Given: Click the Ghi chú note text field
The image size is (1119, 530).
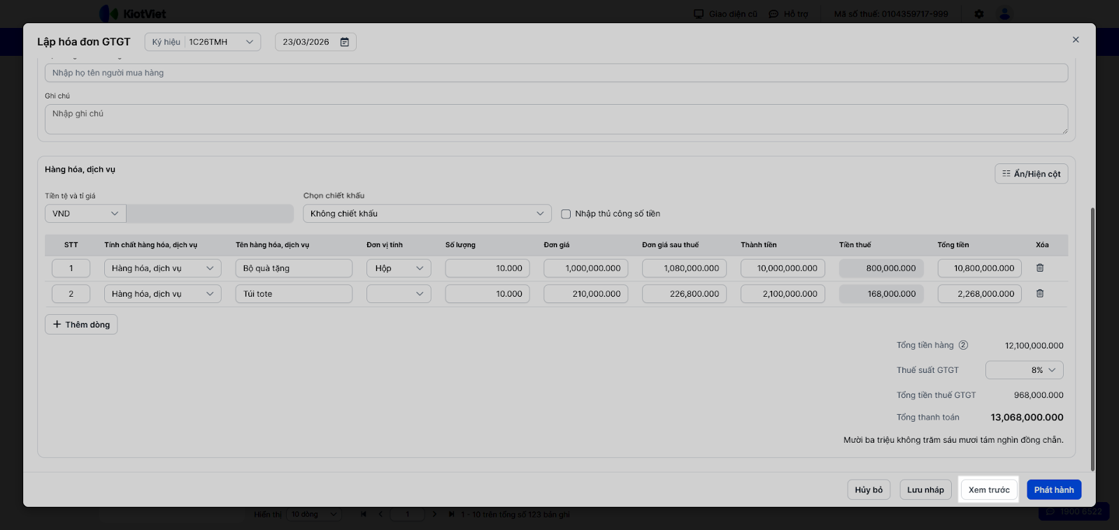Looking at the screenshot, I should click(x=555, y=119).
